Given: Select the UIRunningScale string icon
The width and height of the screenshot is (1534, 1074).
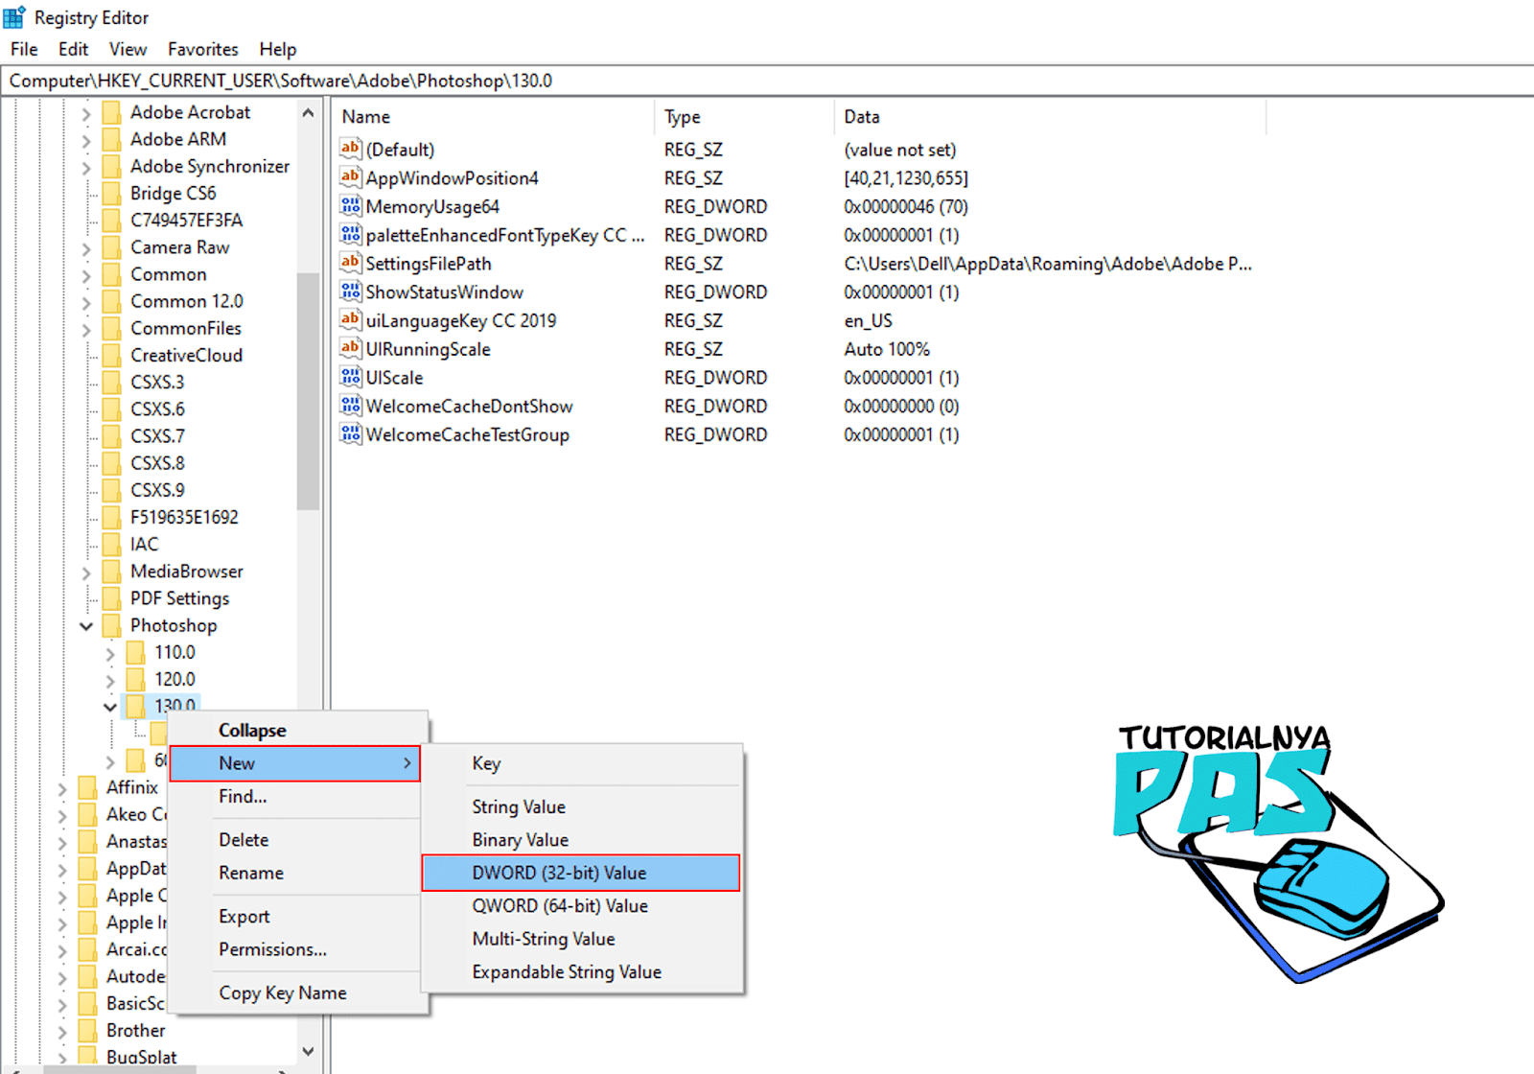Looking at the screenshot, I should click(351, 349).
